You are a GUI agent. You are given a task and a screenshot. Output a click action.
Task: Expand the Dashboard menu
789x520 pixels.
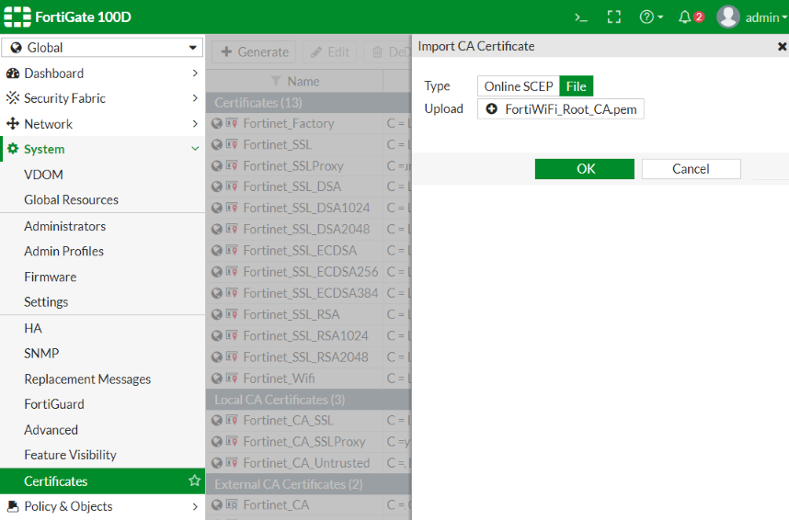[x=103, y=73]
